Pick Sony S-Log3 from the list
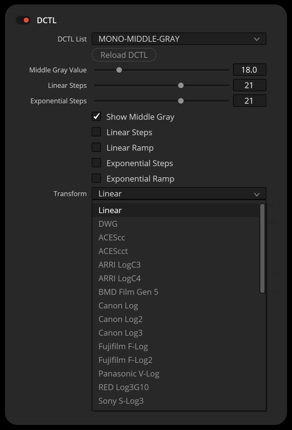 121,401
